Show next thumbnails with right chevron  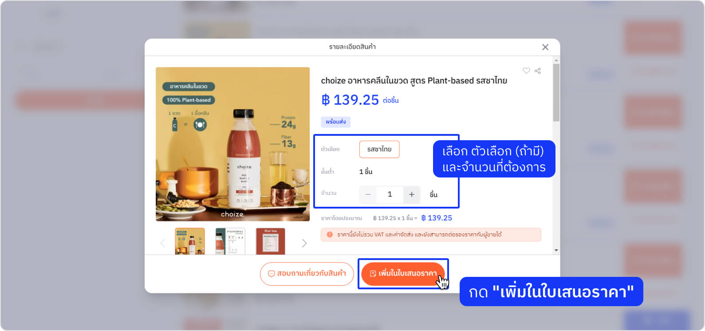304,243
